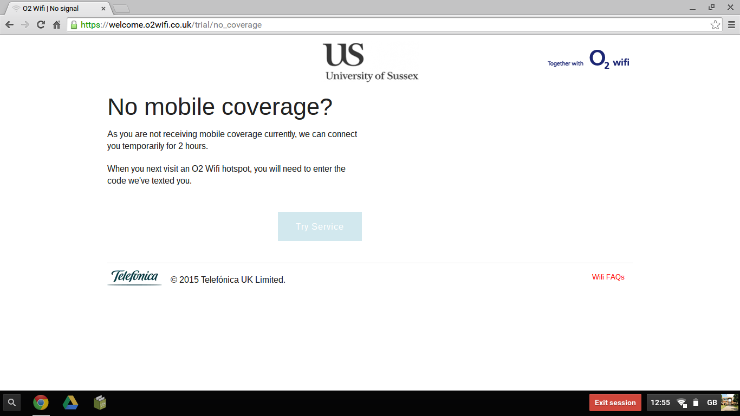
Task: Click the green padlock security icon
Action: pos(74,25)
